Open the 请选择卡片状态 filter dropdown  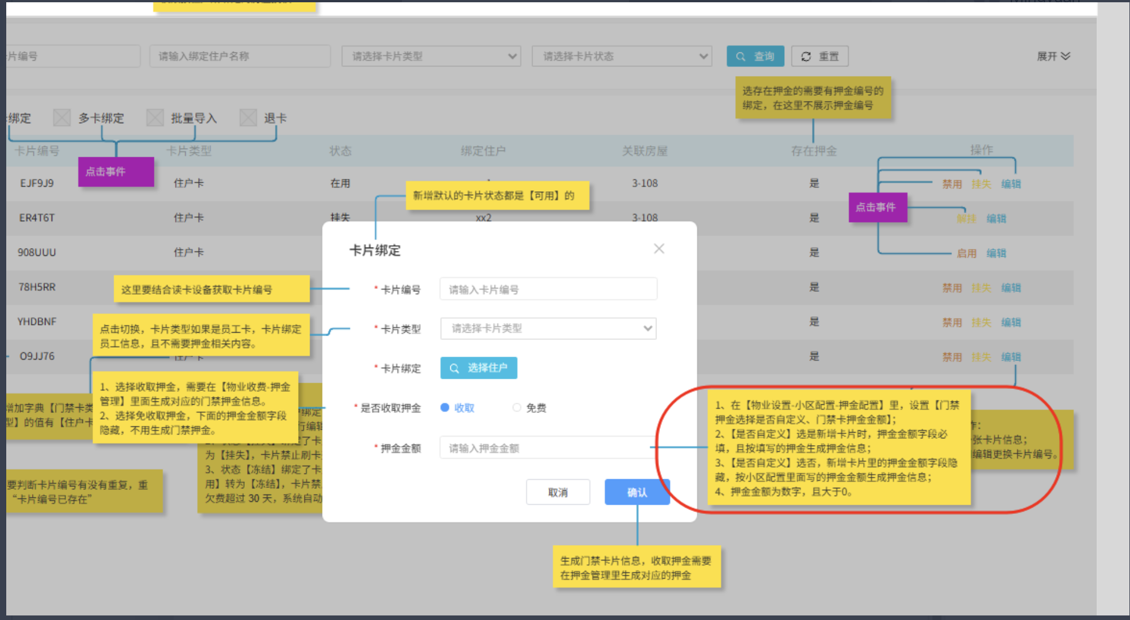pyautogui.click(x=622, y=56)
